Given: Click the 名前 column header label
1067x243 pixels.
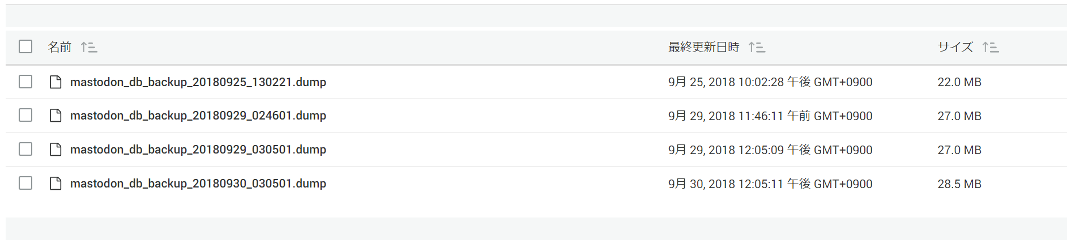Looking at the screenshot, I should (59, 47).
